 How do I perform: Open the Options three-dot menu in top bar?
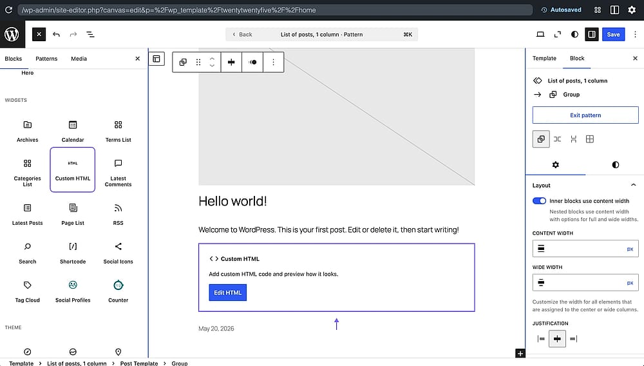point(635,35)
